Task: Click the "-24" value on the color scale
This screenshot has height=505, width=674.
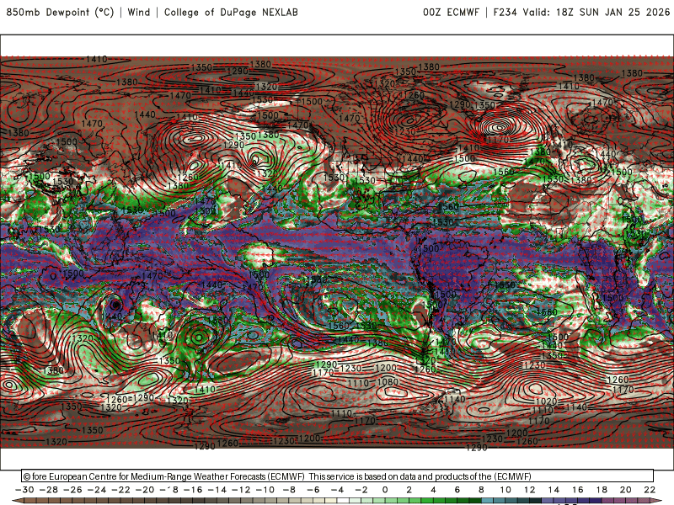Action: click(x=97, y=490)
